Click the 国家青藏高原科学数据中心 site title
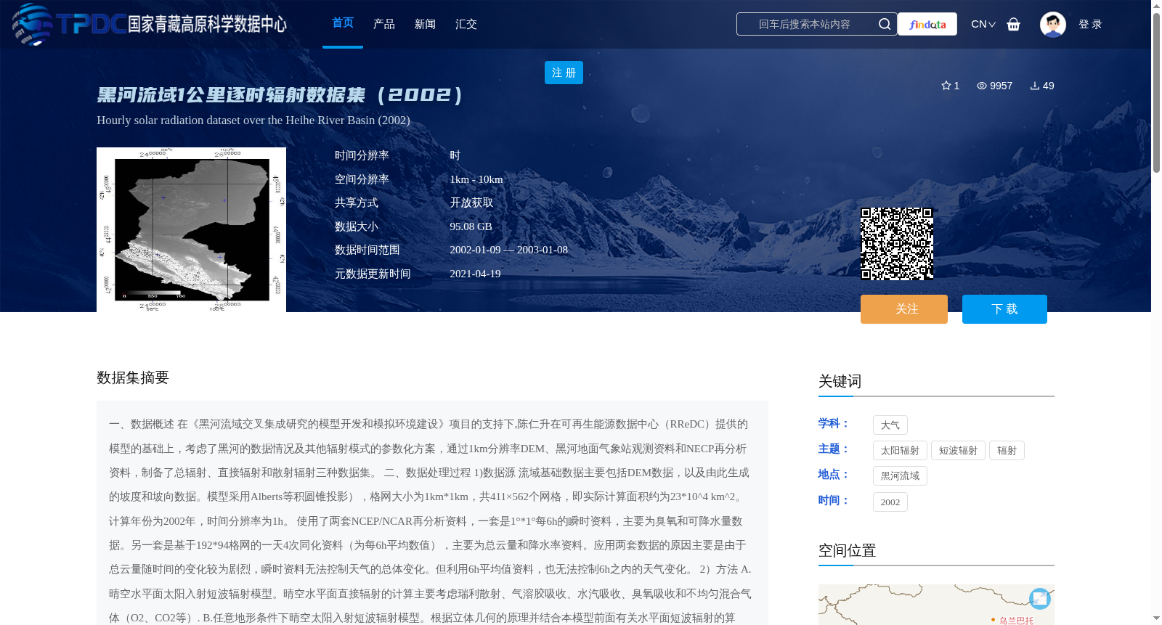The image size is (1162, 625). tap(208, 25)
